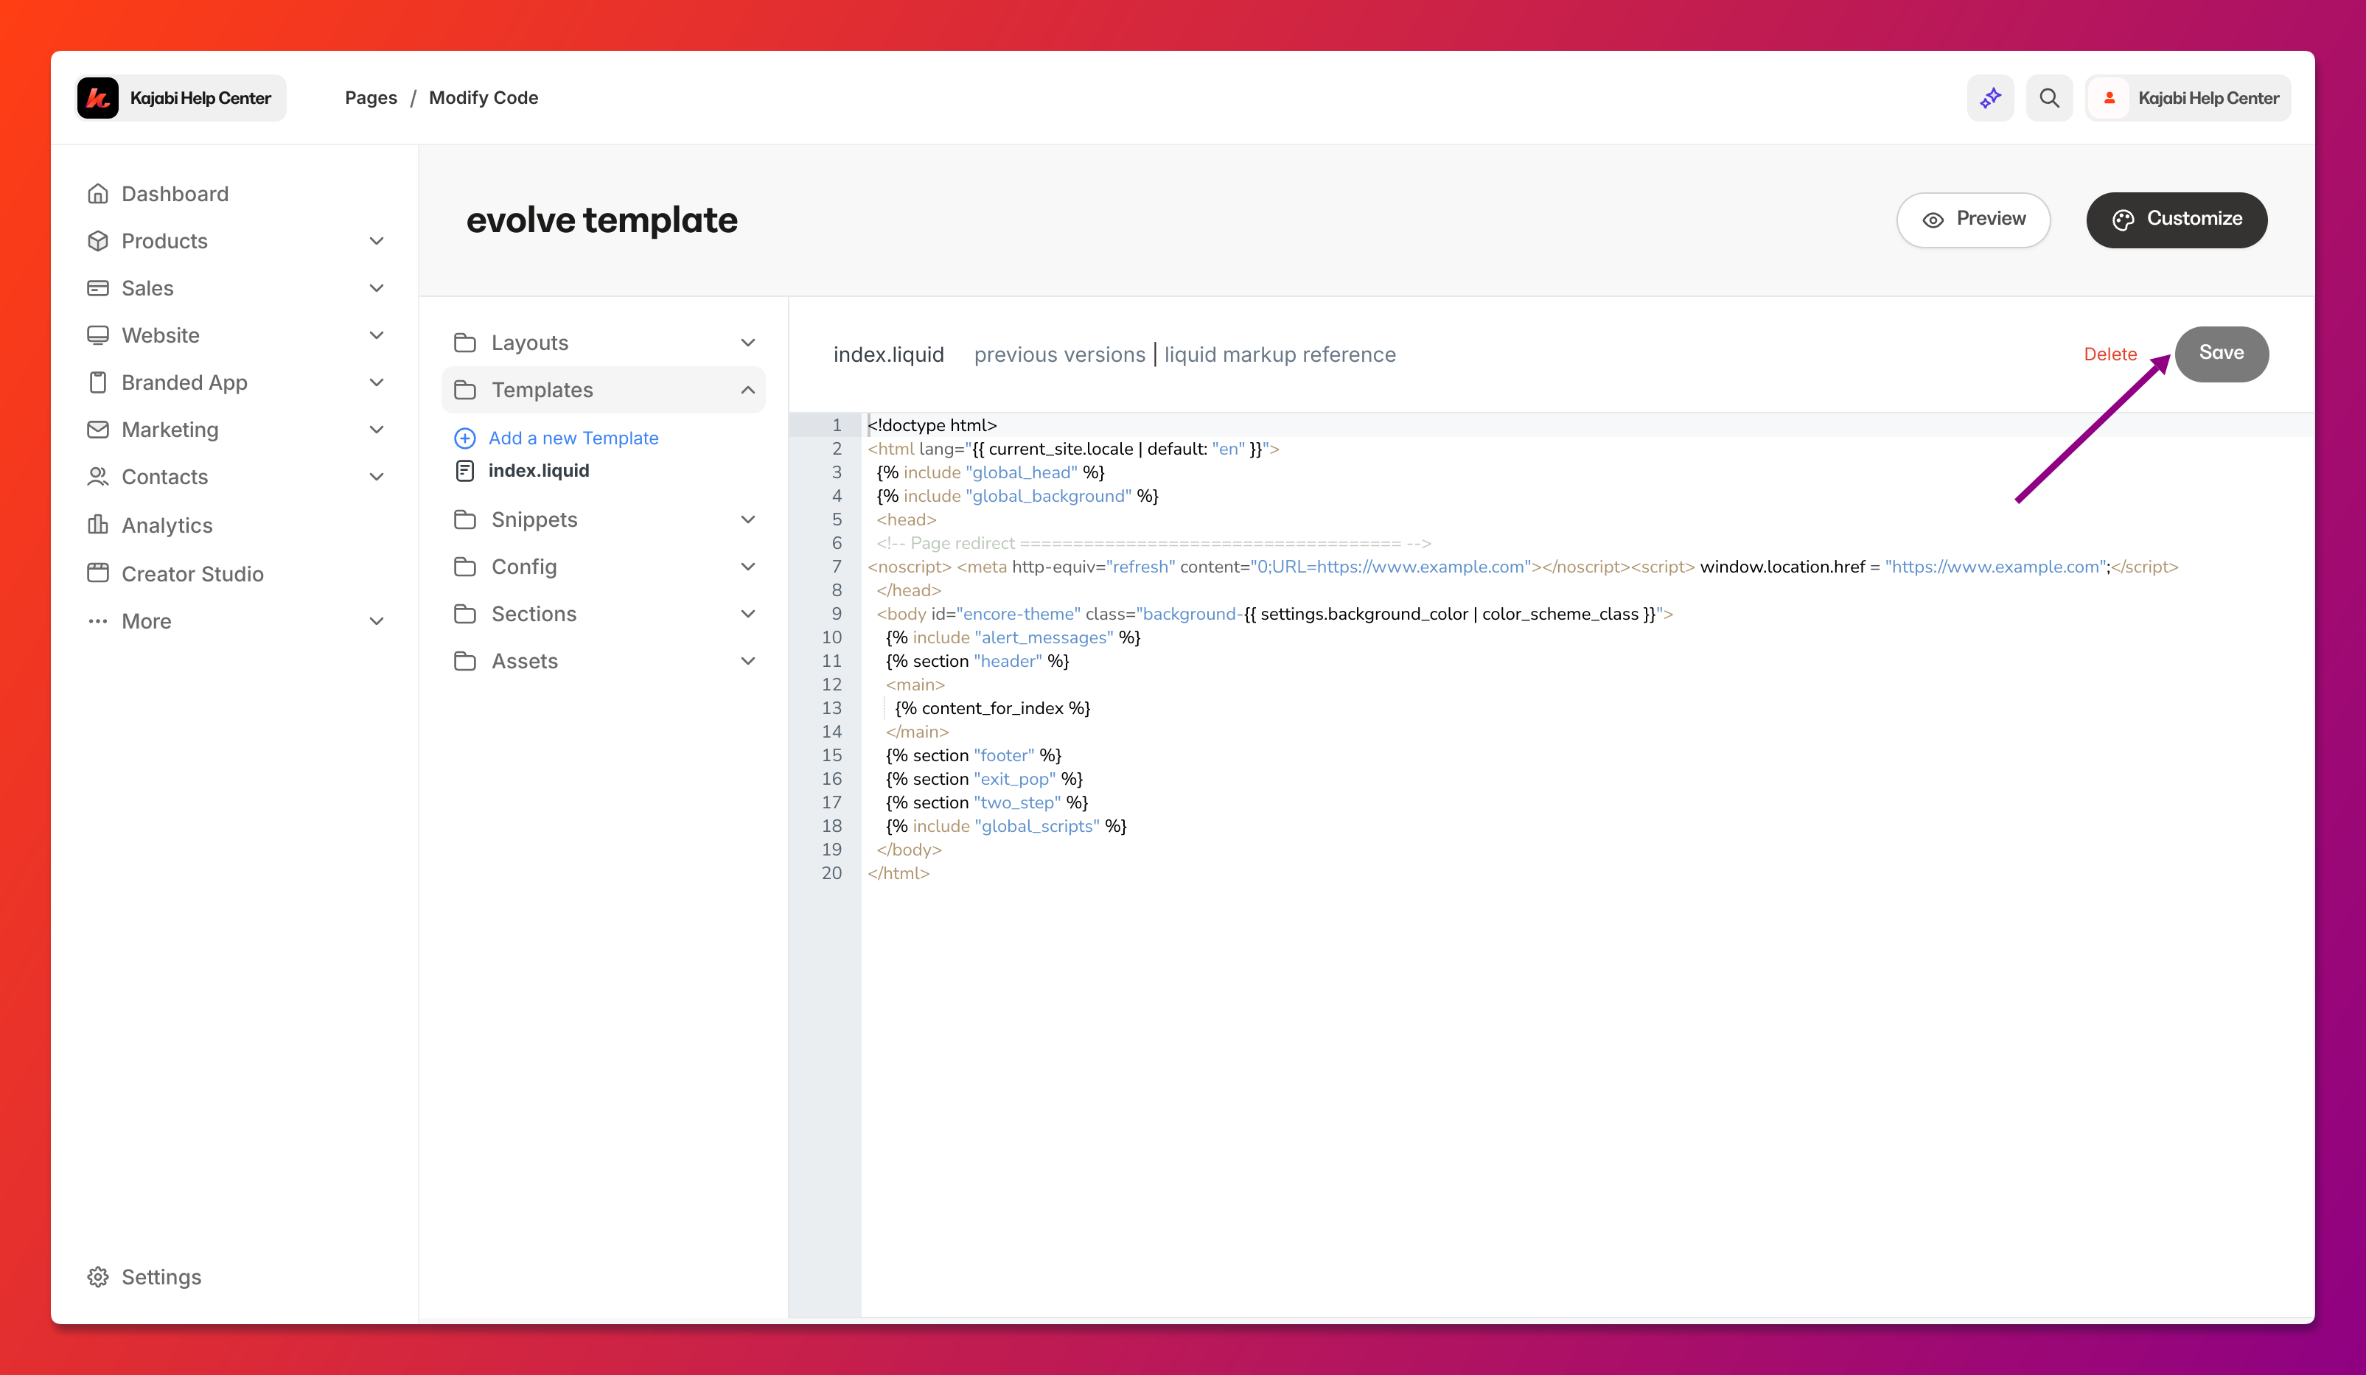Click the Sales card icon
This screenshot has height=1375, width=2366.
point(97,288)
